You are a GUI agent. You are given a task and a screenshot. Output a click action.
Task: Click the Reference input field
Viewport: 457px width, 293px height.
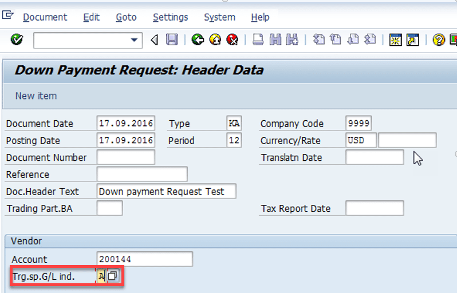[142, 174]
